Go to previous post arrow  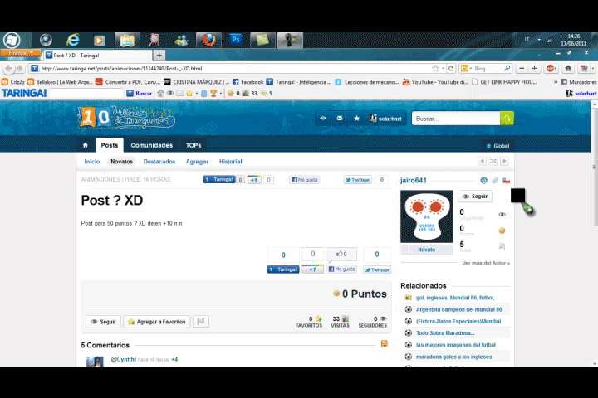[x=482, y=161]
